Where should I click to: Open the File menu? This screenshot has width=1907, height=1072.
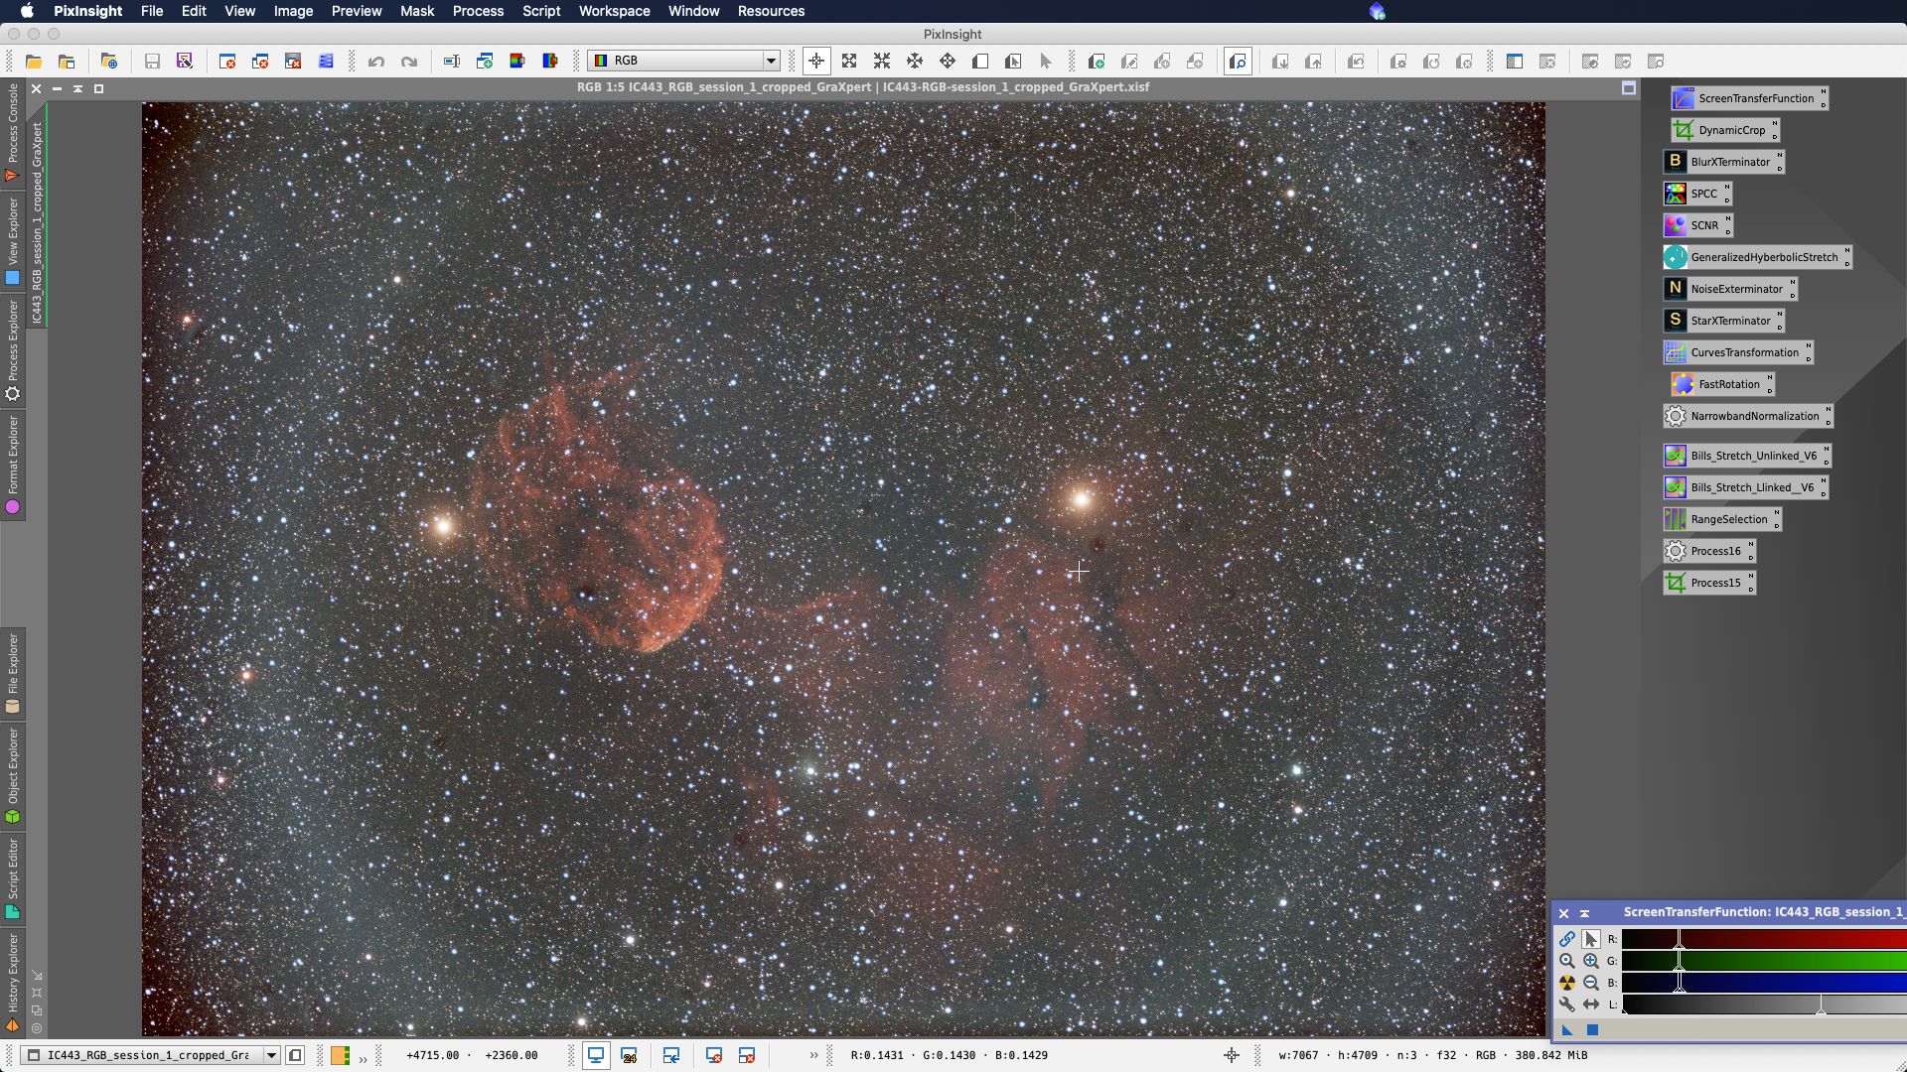click(x=152, y=11)
